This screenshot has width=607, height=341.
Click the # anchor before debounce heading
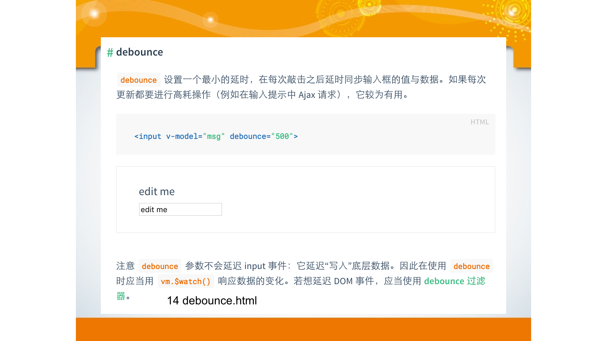[110, 52]
